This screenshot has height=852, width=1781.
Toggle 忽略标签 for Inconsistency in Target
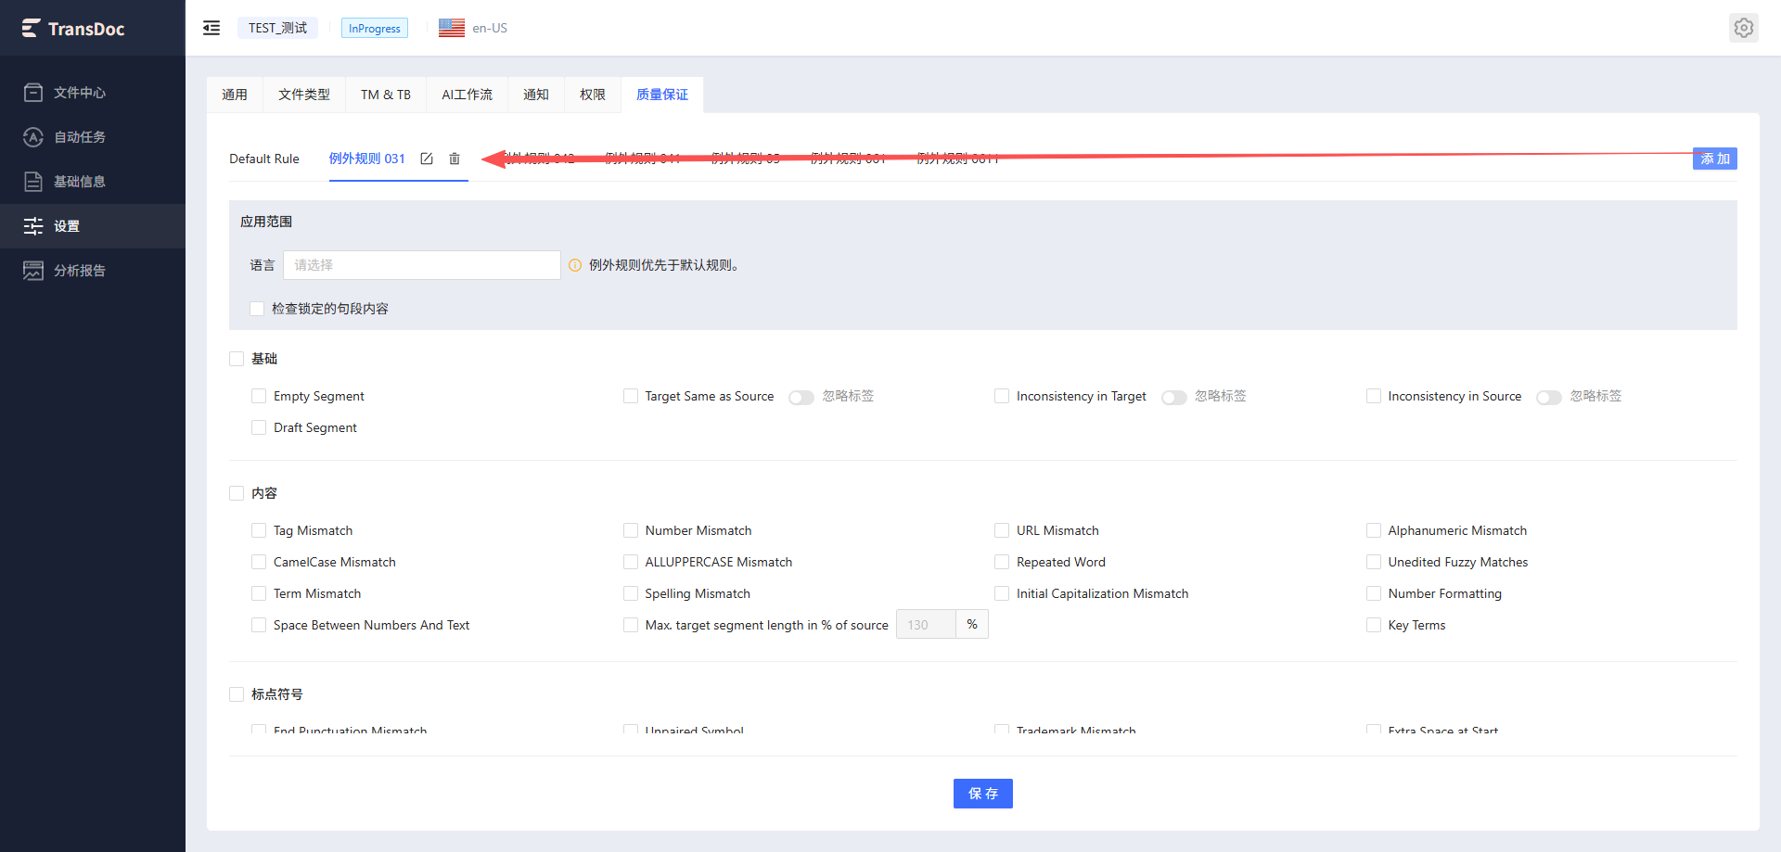click(1174, 397)
